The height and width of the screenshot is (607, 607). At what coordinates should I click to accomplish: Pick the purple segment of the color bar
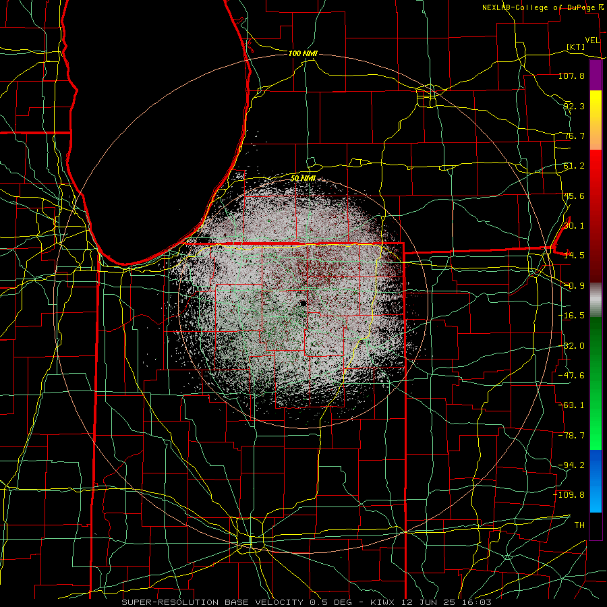pos(596,76)
